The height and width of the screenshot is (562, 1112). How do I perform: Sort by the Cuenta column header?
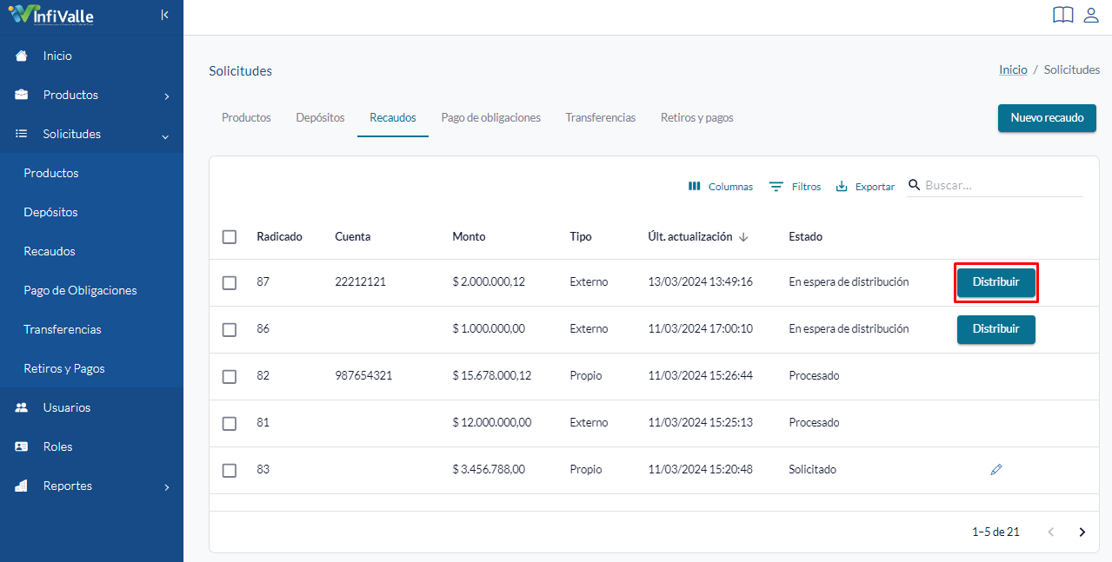(352, 236)
